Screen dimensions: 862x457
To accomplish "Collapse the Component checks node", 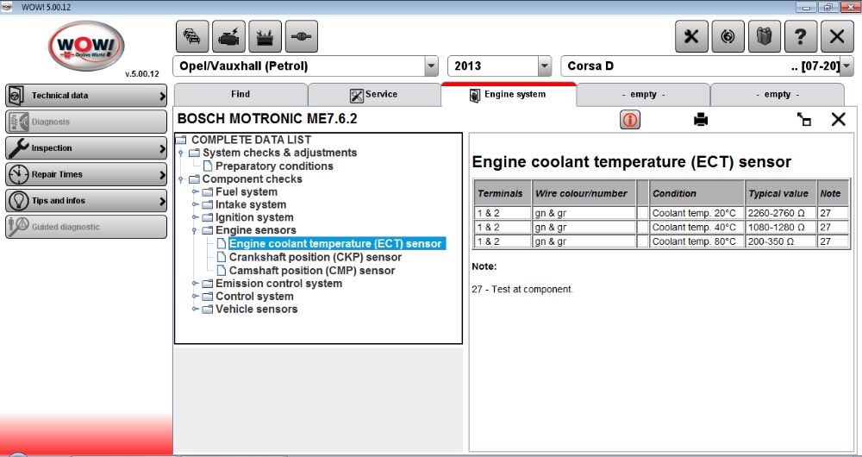I will [180, 179].
